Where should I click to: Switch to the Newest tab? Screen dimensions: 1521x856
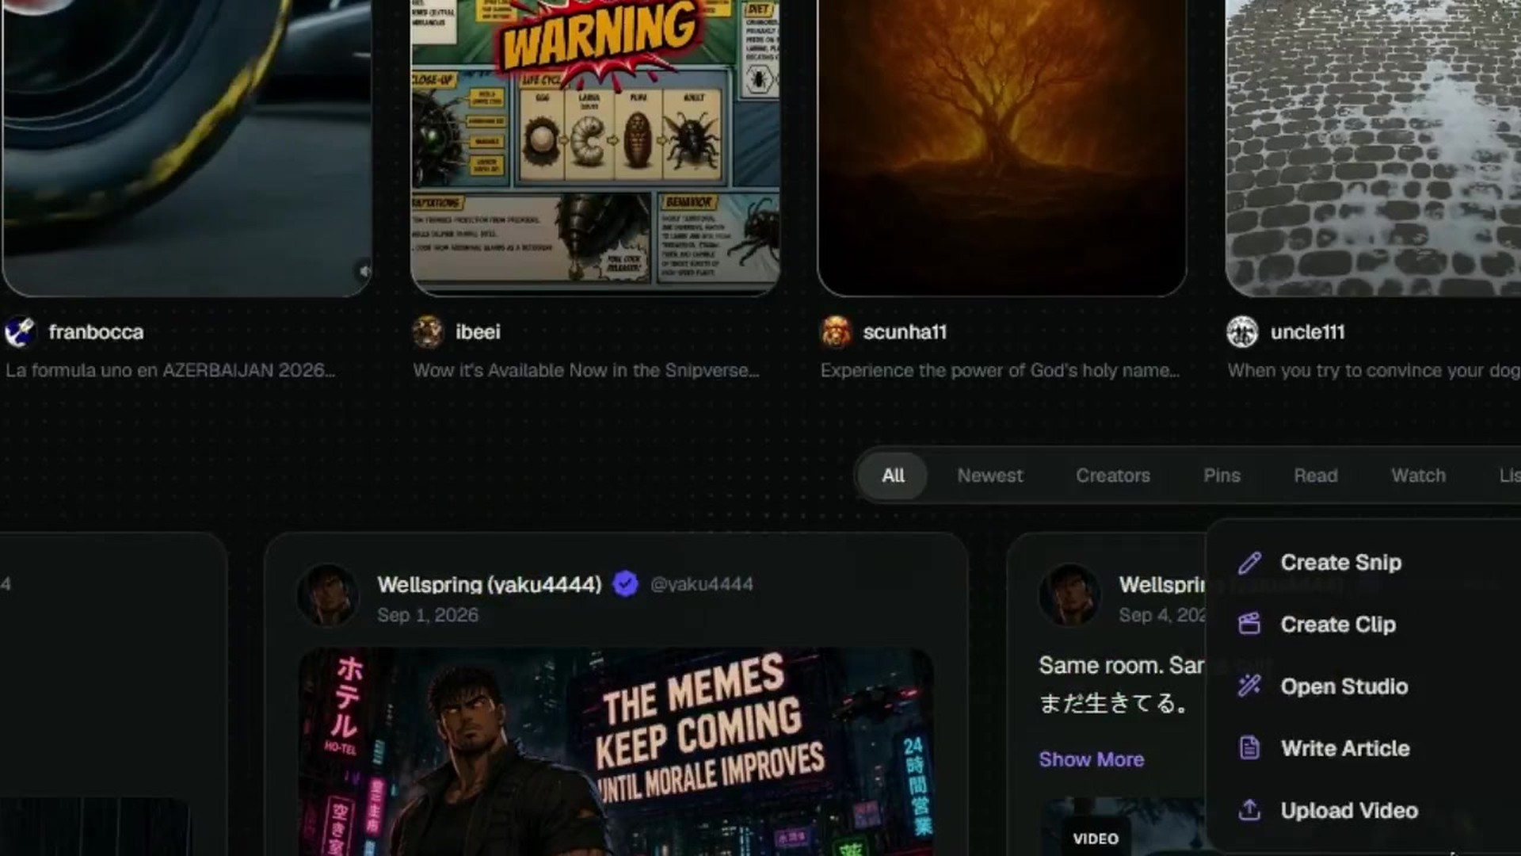pyautogui.click(x=989, y=476)
